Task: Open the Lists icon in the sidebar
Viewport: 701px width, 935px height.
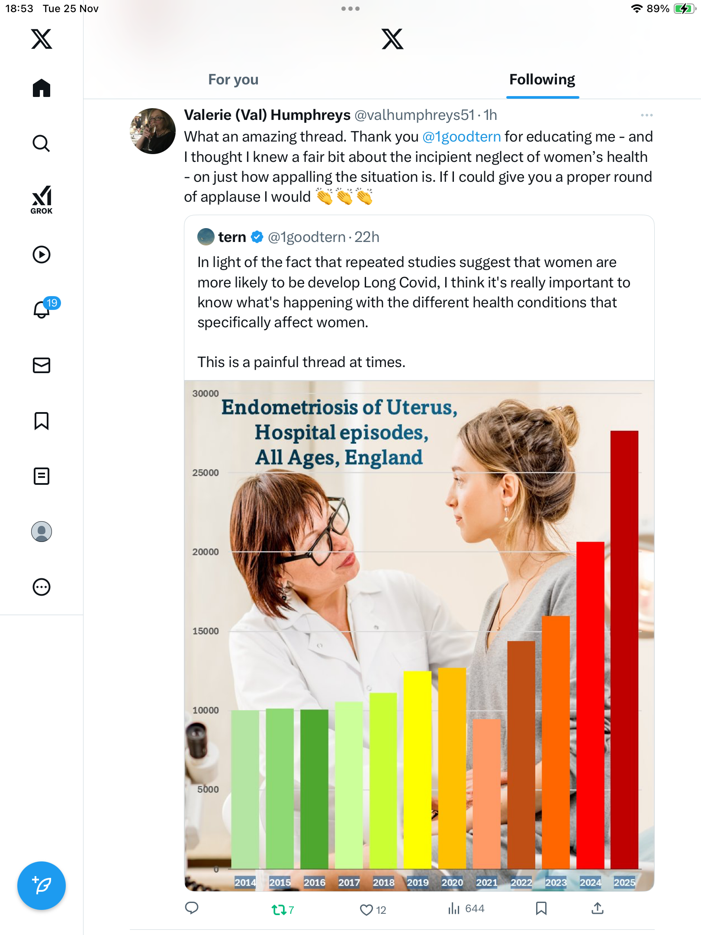Action: (42, 476)
